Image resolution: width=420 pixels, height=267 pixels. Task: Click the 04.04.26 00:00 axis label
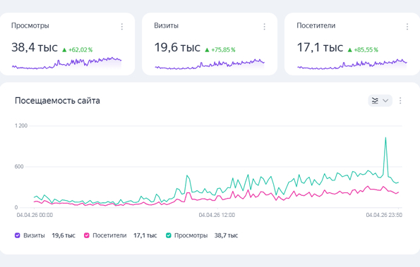click(x=35, y=215)
